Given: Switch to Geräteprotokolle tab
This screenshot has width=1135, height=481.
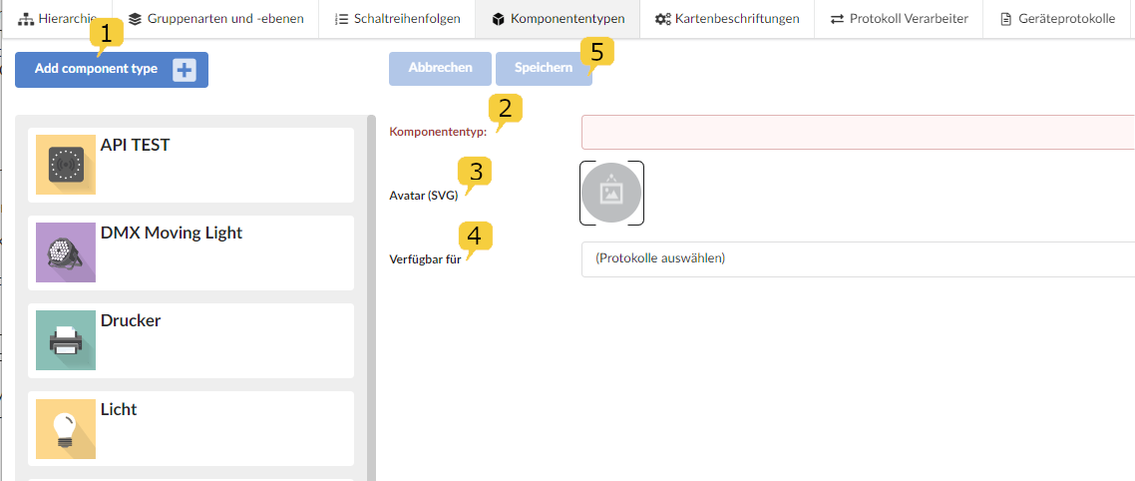Looking at the screenshot, I should [1057, 19].
